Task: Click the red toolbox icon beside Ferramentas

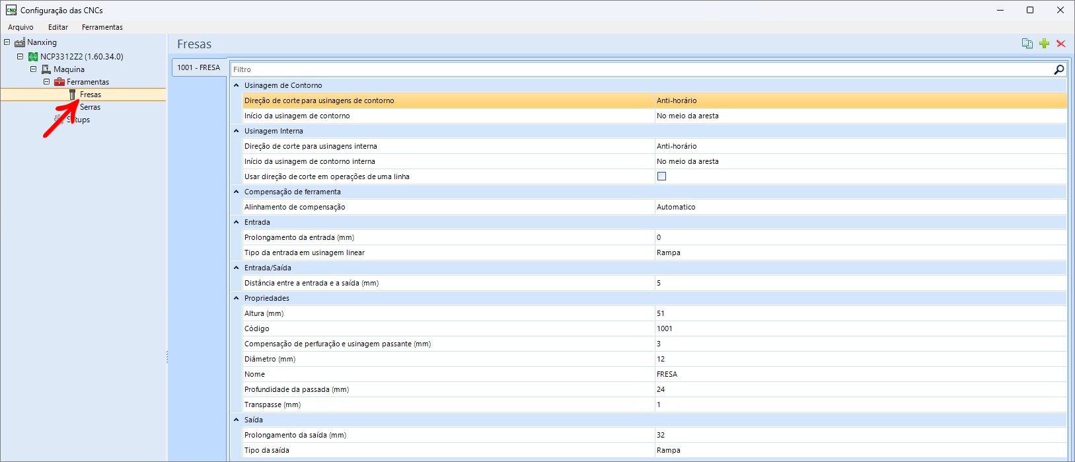Action: tap(59, 82)
